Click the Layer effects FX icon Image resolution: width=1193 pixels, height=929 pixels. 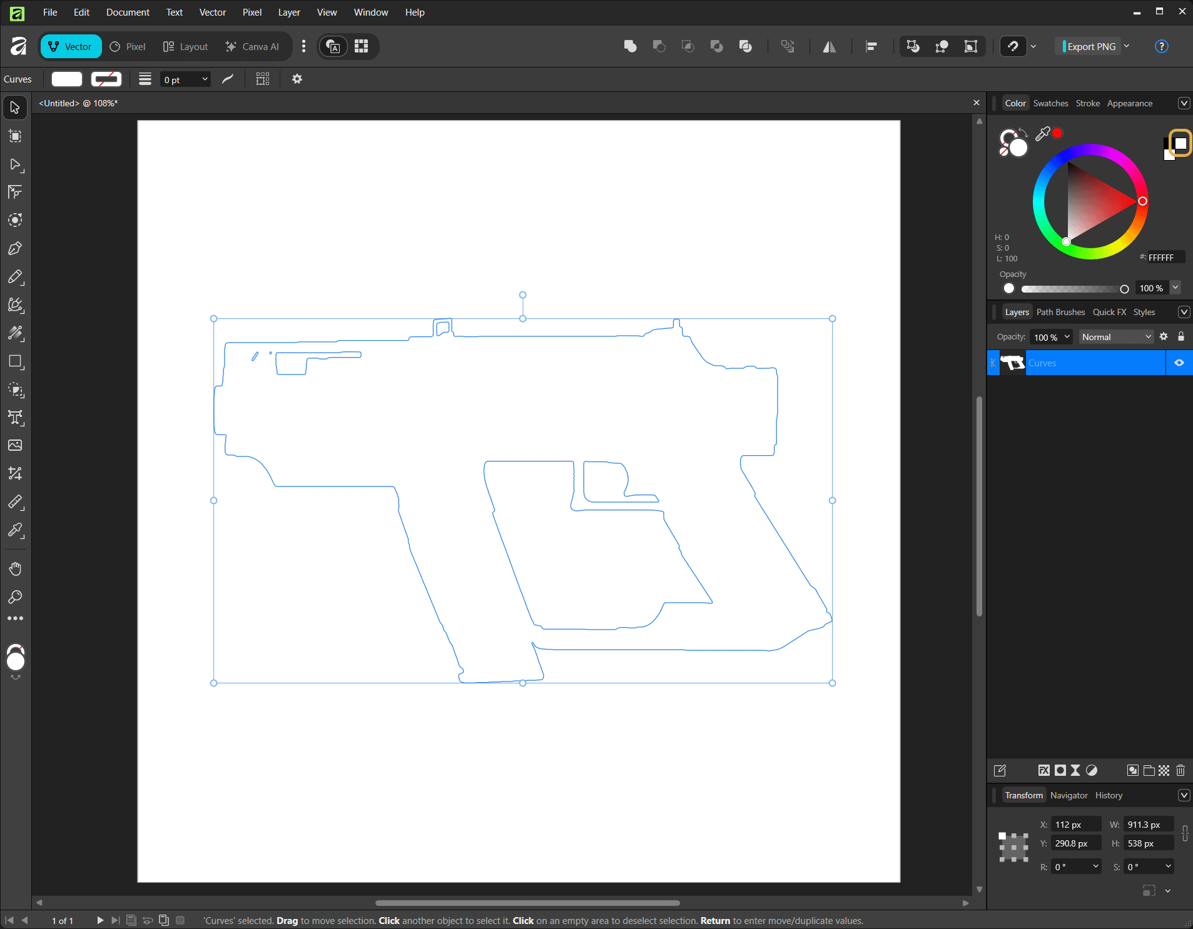tap(1043, 770)
